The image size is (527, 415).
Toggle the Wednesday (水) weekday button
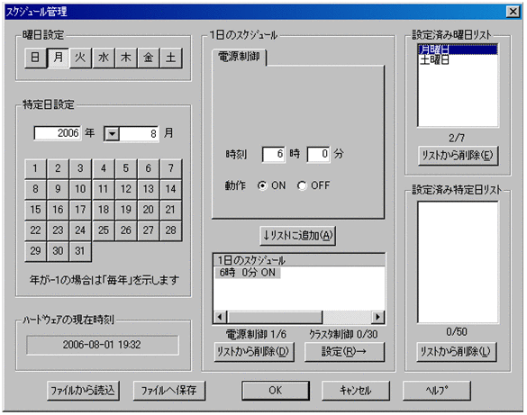click(x=104, y=58)
